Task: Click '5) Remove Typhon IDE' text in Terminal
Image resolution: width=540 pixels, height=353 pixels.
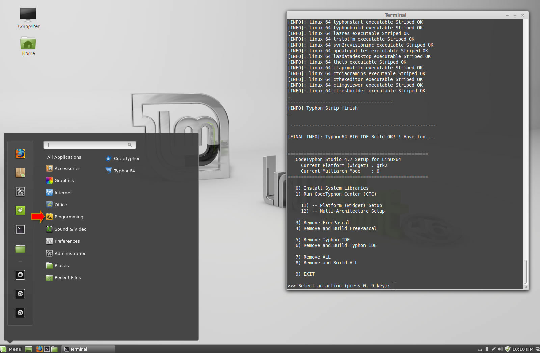Action: pyautogui.click(x=322, y=240)
